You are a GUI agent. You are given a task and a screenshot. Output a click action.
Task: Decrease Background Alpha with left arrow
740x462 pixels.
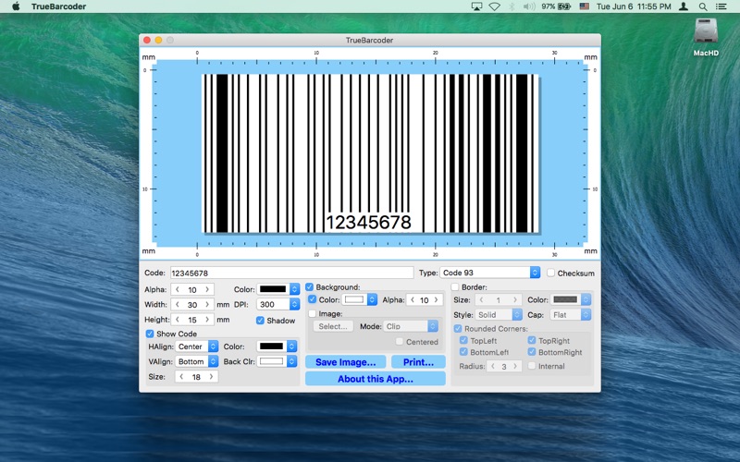(413, 299)
